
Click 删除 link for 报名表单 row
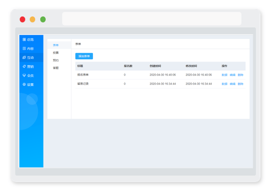pyautogui.click(x=240, y=75)
